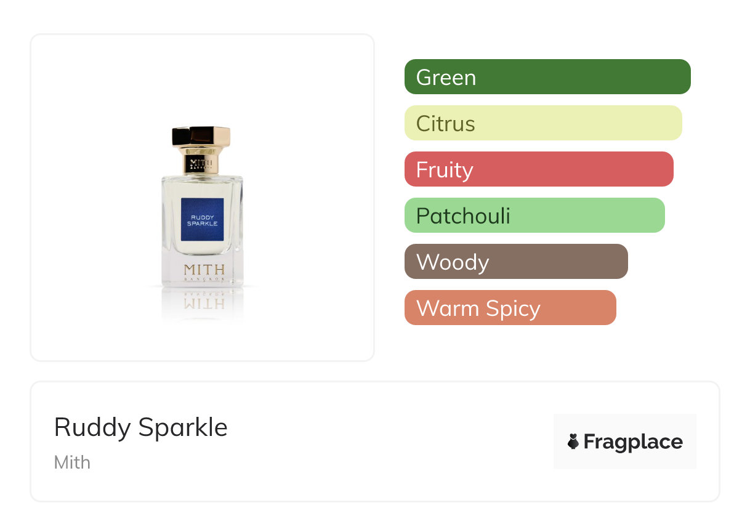
Task: Open the Fragplace wordmark link
Action: tap(633, 441)
